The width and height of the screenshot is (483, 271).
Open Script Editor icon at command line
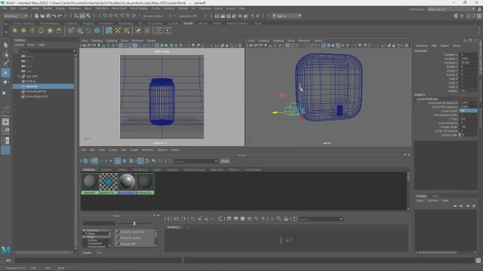pyautogui.click(x=478, y=260)
